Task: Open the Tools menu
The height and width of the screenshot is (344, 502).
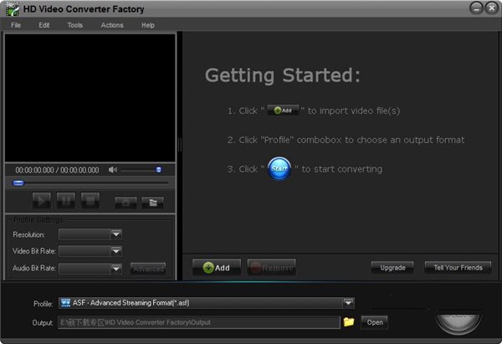Action: (75, 25)
